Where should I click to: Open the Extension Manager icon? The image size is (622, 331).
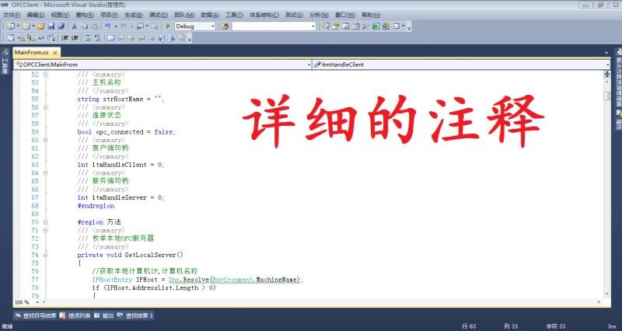click(x=385, y=26)
